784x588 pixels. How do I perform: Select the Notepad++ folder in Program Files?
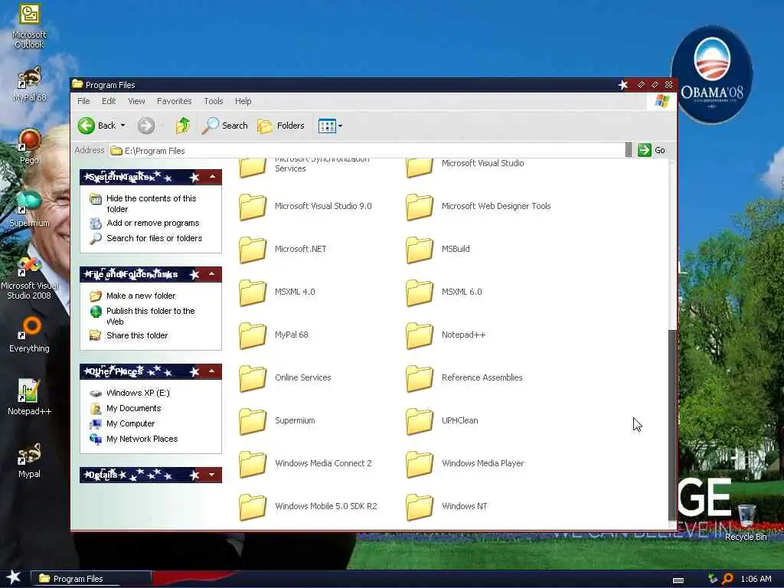coord(446,335)
